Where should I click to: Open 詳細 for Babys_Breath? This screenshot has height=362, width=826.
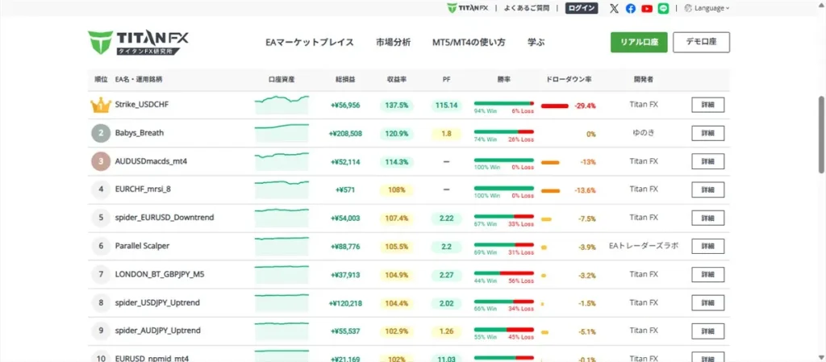(x=707, y=133)
